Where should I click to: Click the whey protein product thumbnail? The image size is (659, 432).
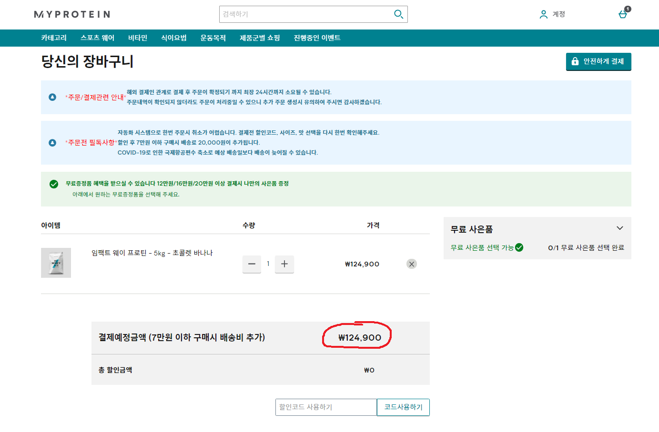(56, 263)
